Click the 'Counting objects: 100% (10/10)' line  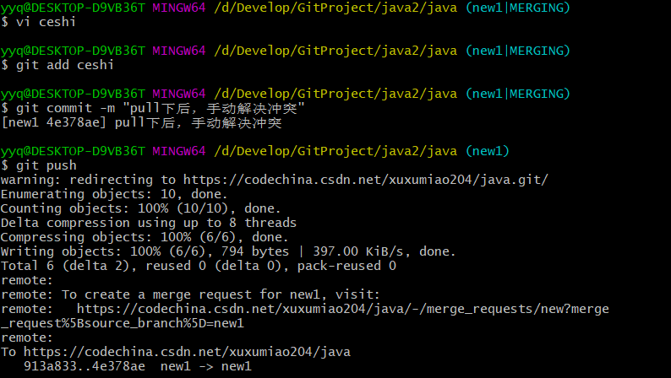141,208
